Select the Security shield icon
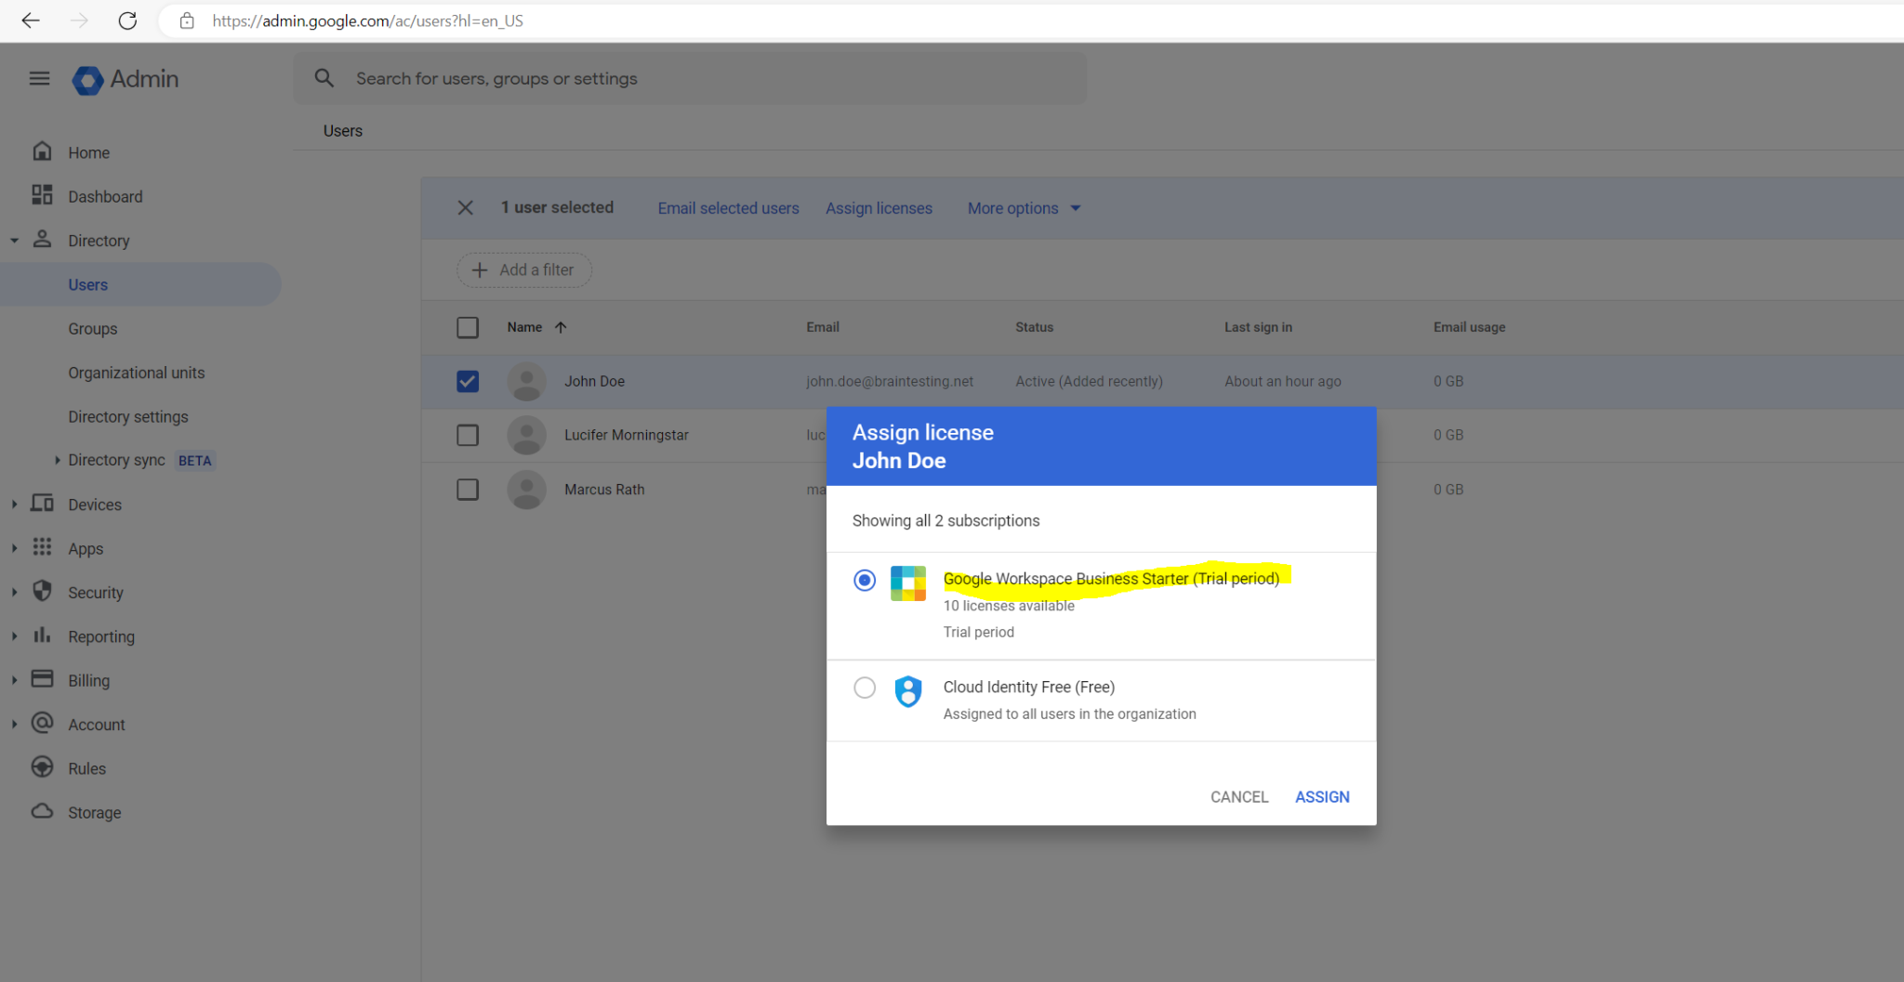The image size is (1904, 982). pos(42,592)
